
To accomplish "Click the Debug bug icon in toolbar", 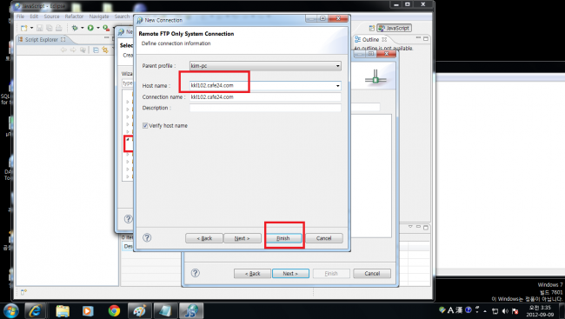I will pyautogui.click(x=75, y=28).
